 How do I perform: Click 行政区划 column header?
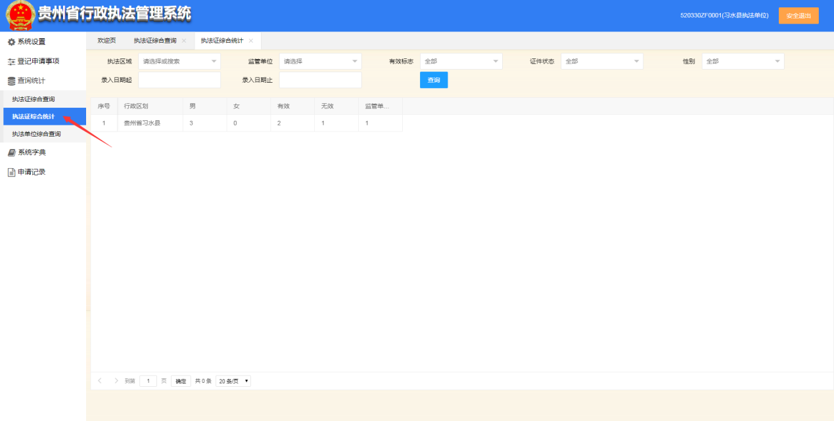click(x=150, y=106)
